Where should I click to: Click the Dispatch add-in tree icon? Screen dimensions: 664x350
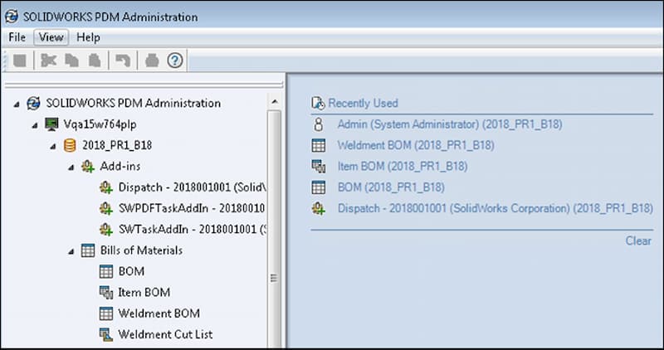(x=106, y=187)
